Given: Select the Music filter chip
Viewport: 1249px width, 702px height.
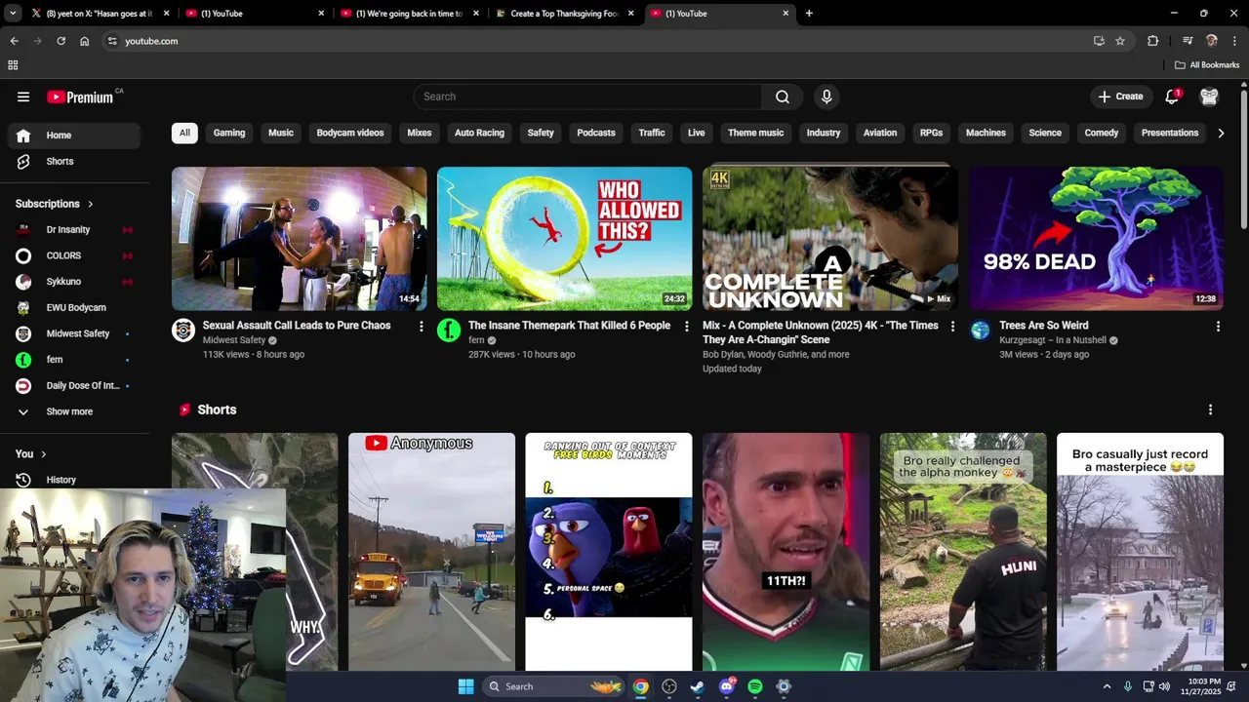Looking at the screenshot, I should (x=281, y=133).
